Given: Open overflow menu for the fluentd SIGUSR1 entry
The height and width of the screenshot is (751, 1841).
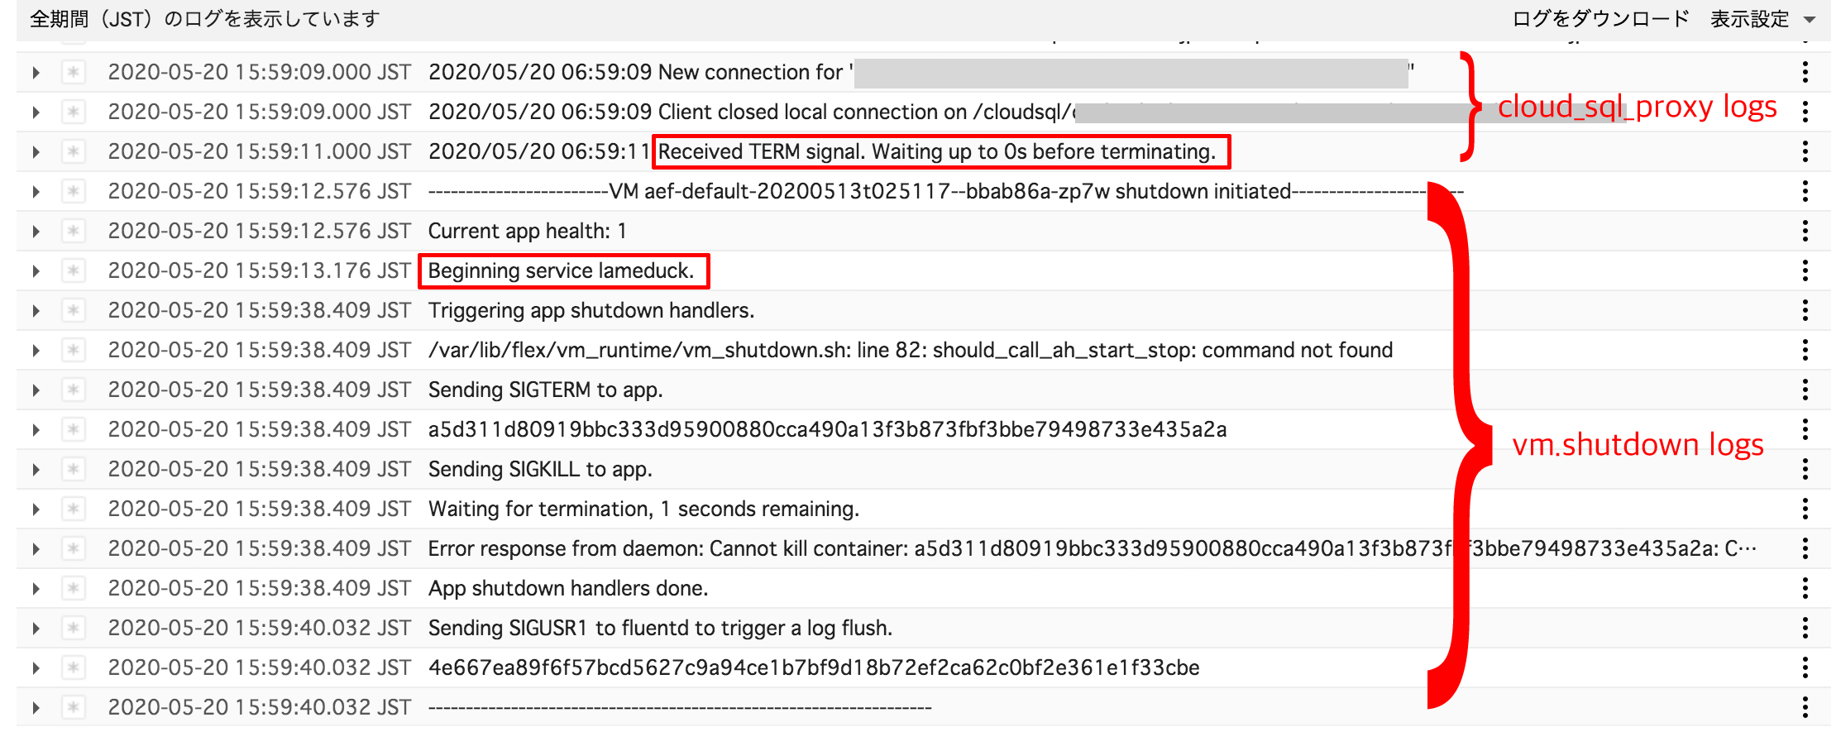Looking at the screenshot, I should pos(1805,628).
